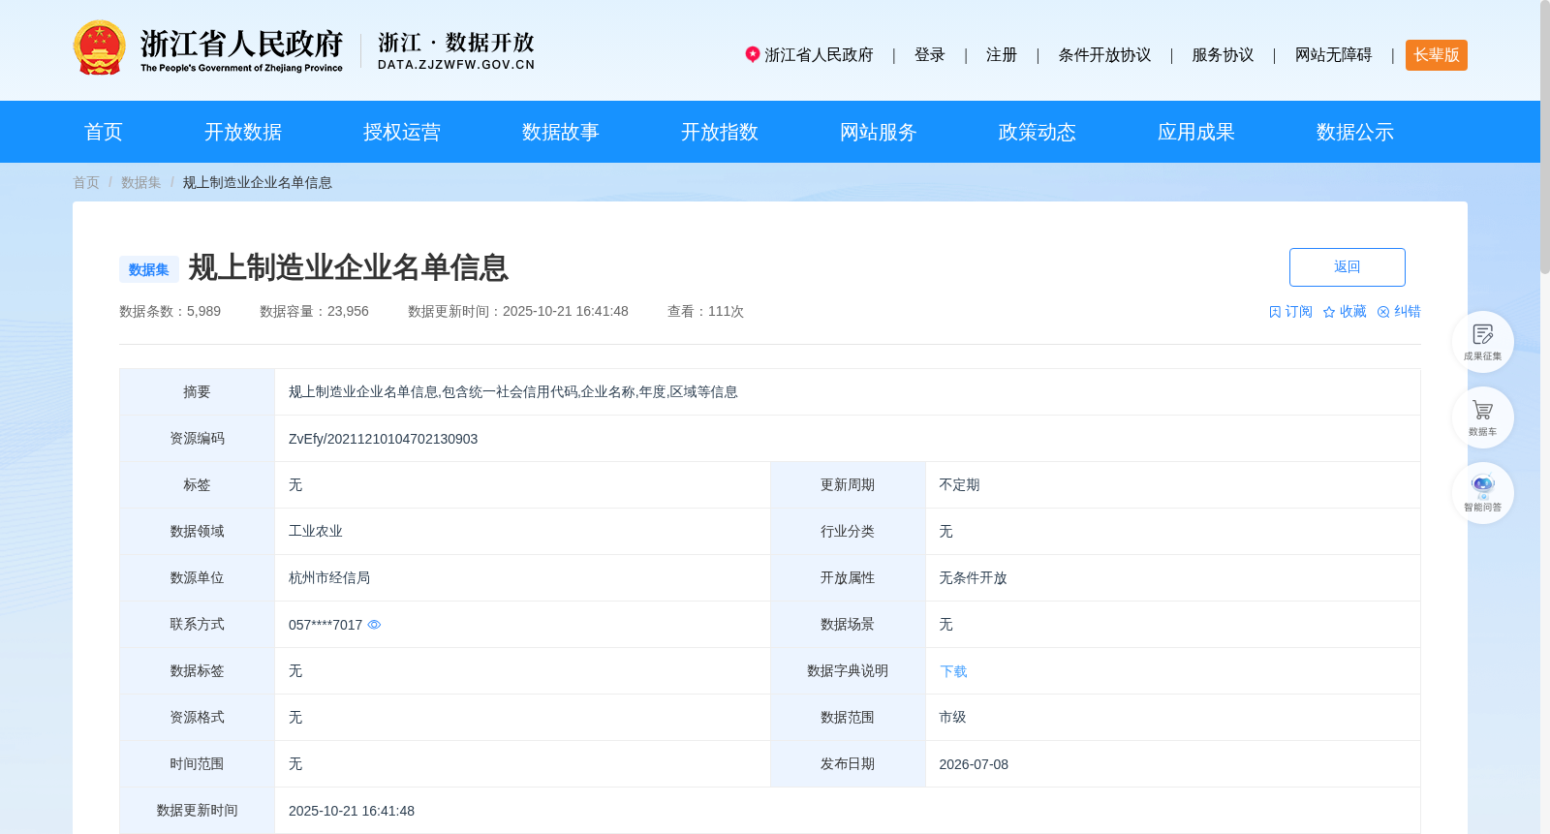Click the 数据容量：23,956 text
The image size is (1550, 834).
[314, 312]
